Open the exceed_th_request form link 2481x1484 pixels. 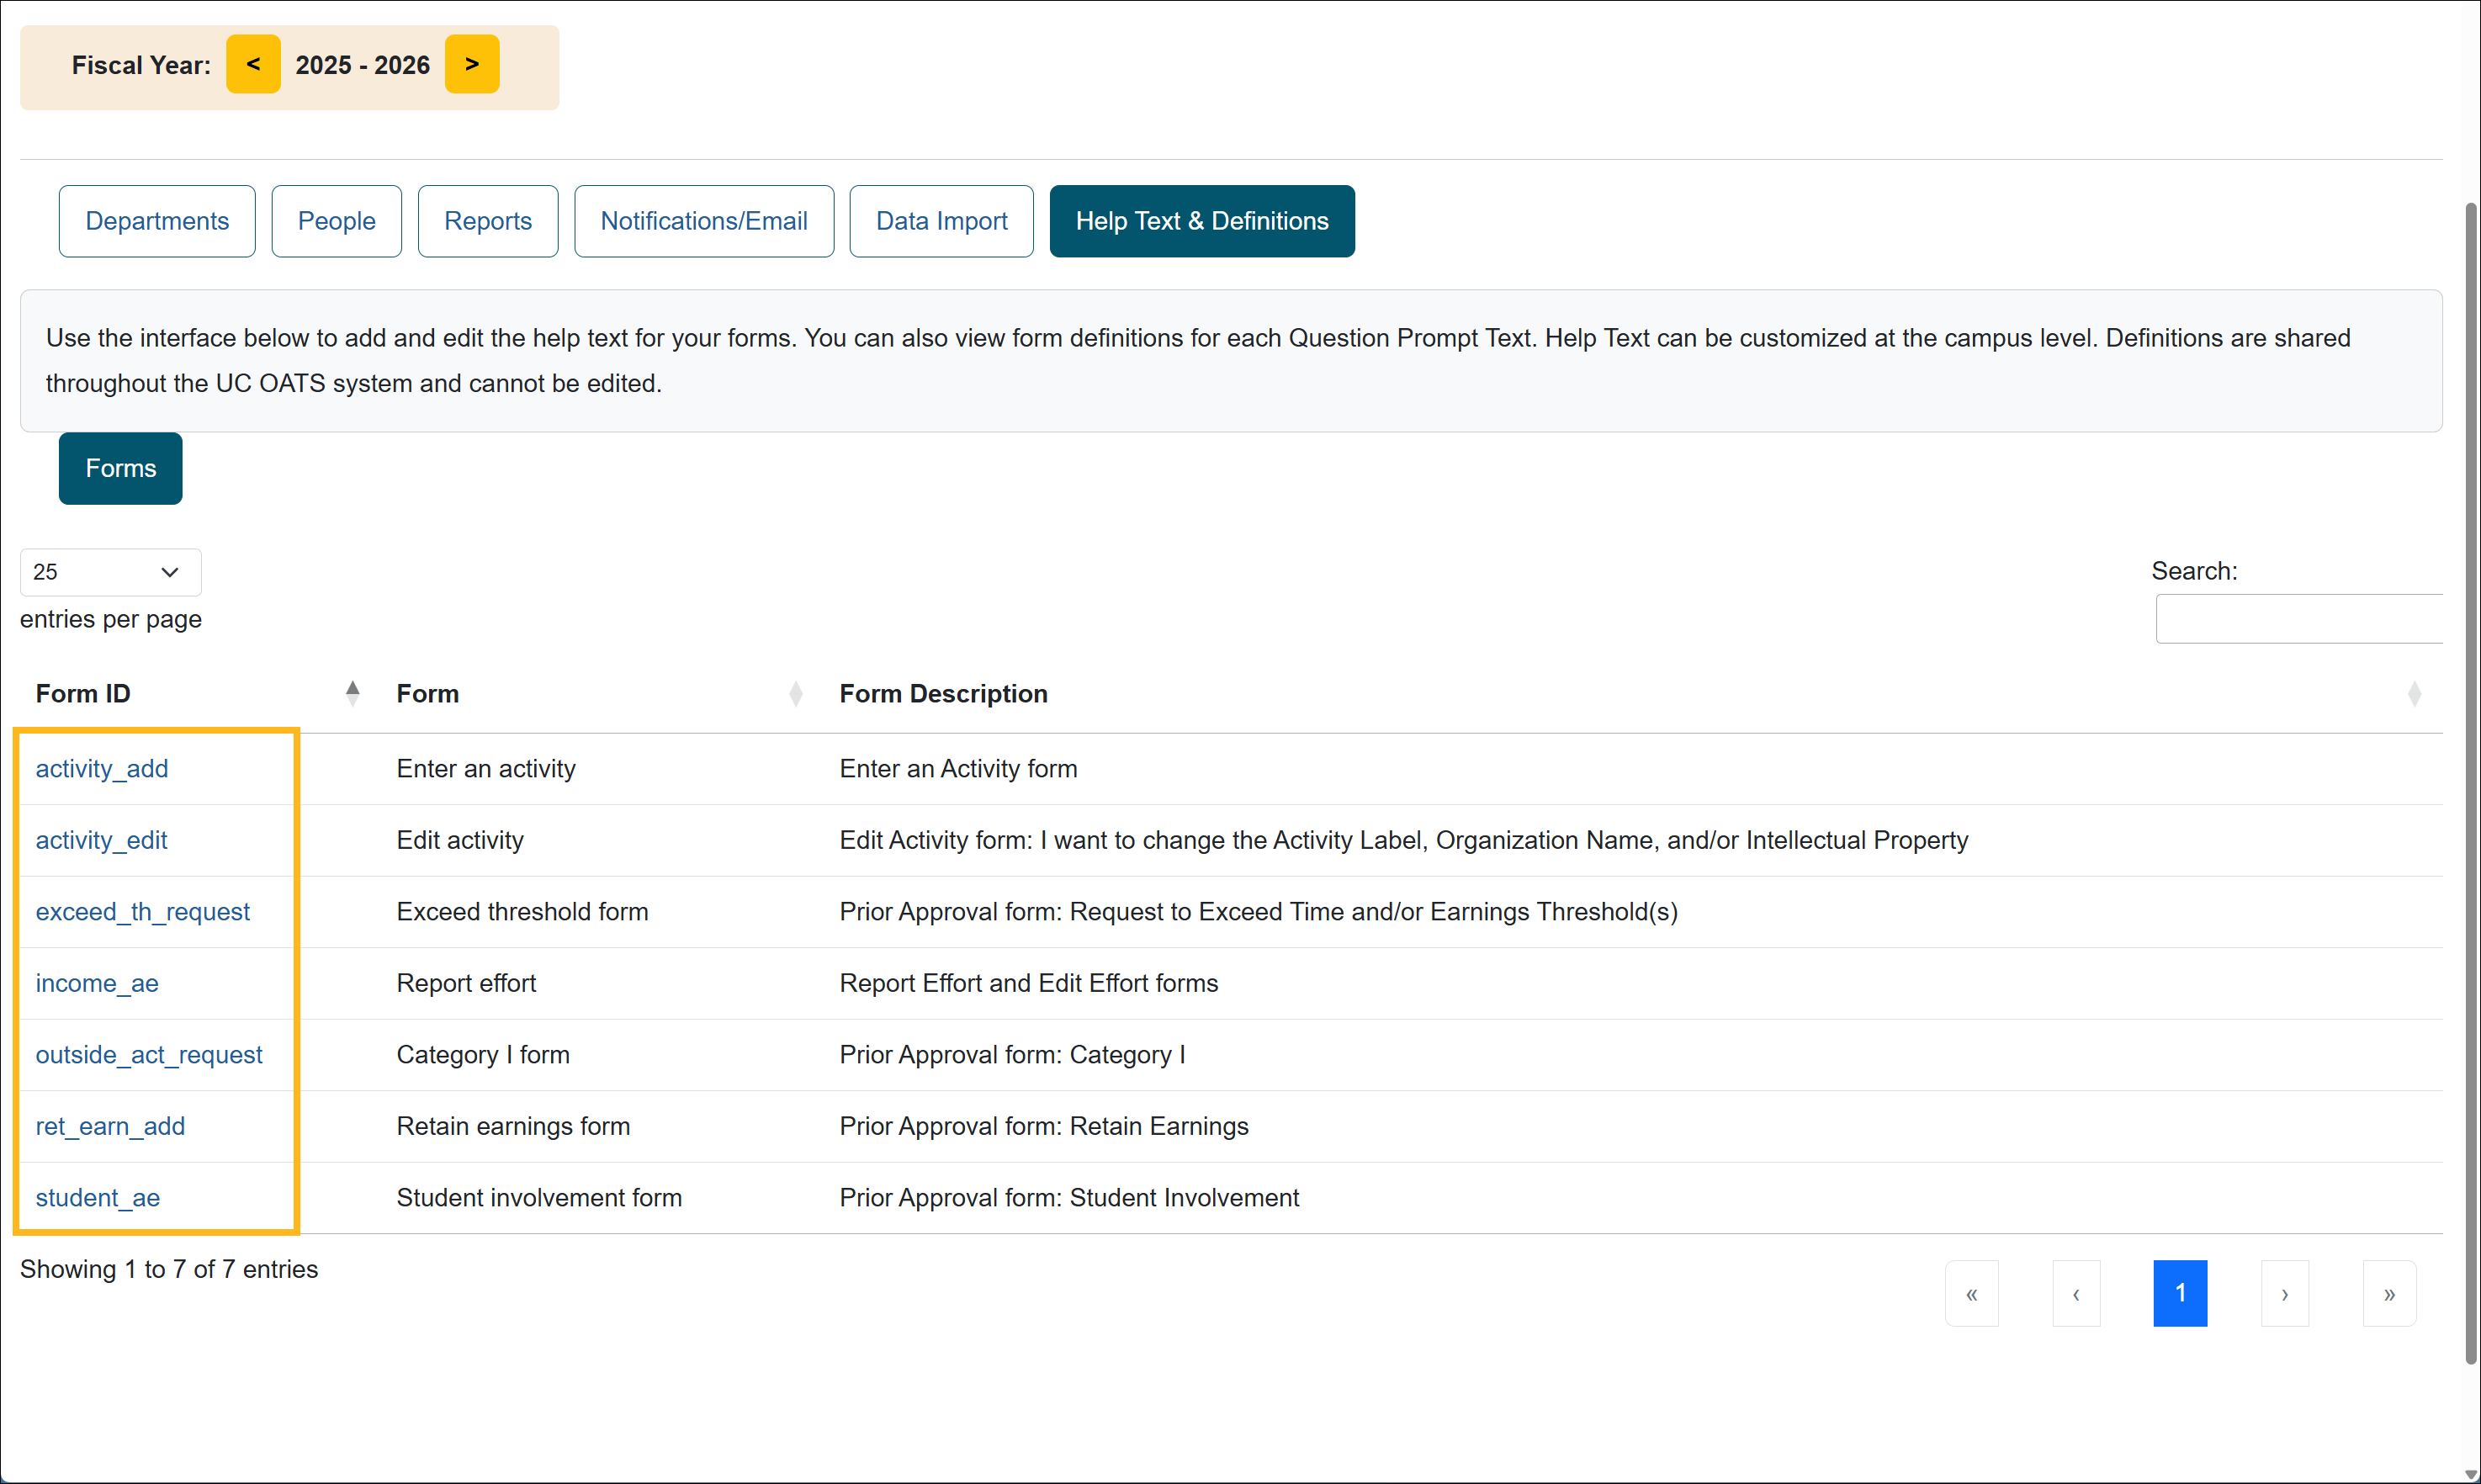pos(143,911)
